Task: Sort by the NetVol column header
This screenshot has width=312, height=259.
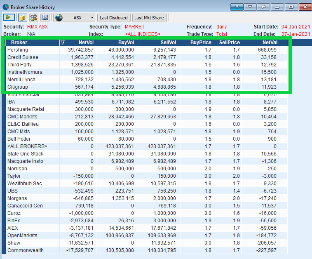Action: (x=86, y=42)
